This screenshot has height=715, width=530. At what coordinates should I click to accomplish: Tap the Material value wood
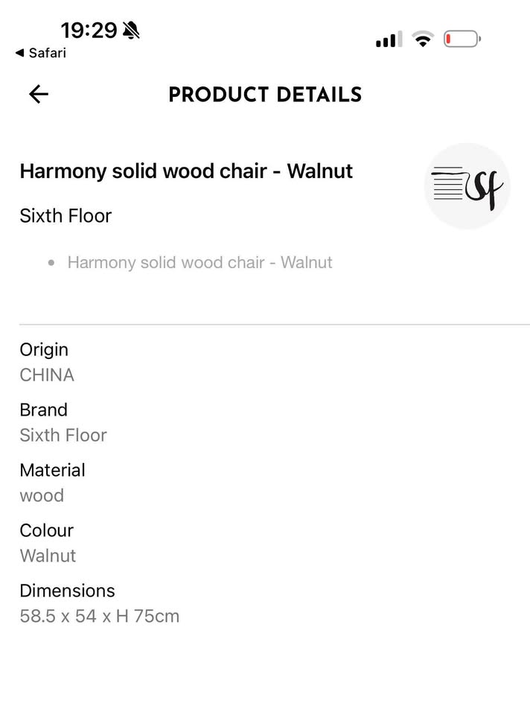[x=42, y=495]
